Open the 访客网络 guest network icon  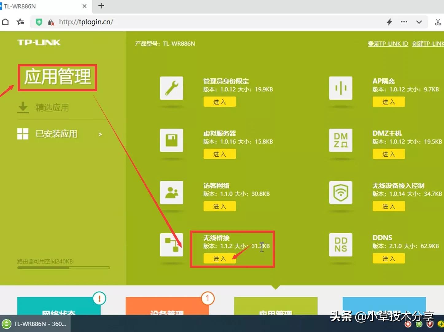tap(171, 193)
